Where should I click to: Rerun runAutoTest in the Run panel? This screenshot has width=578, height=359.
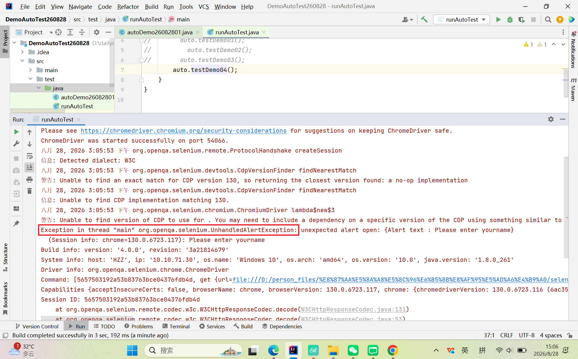[16, 132]
